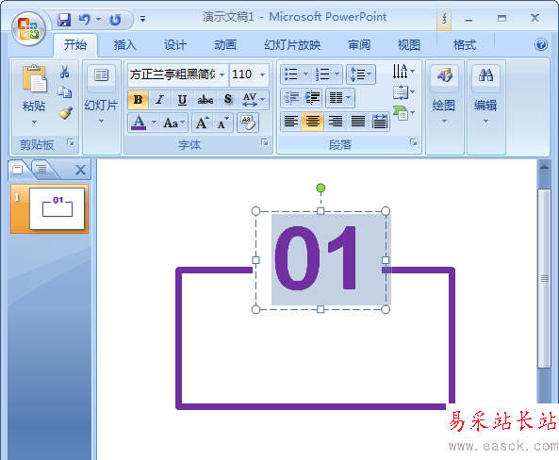This screenshot has width=559, height=460.
Task: Open the 插入 ribbon tab
Action: 125,45
